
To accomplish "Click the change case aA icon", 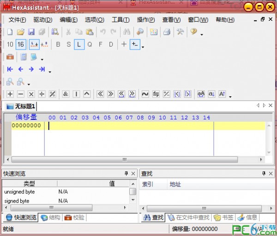I will (x=201, y=94).
